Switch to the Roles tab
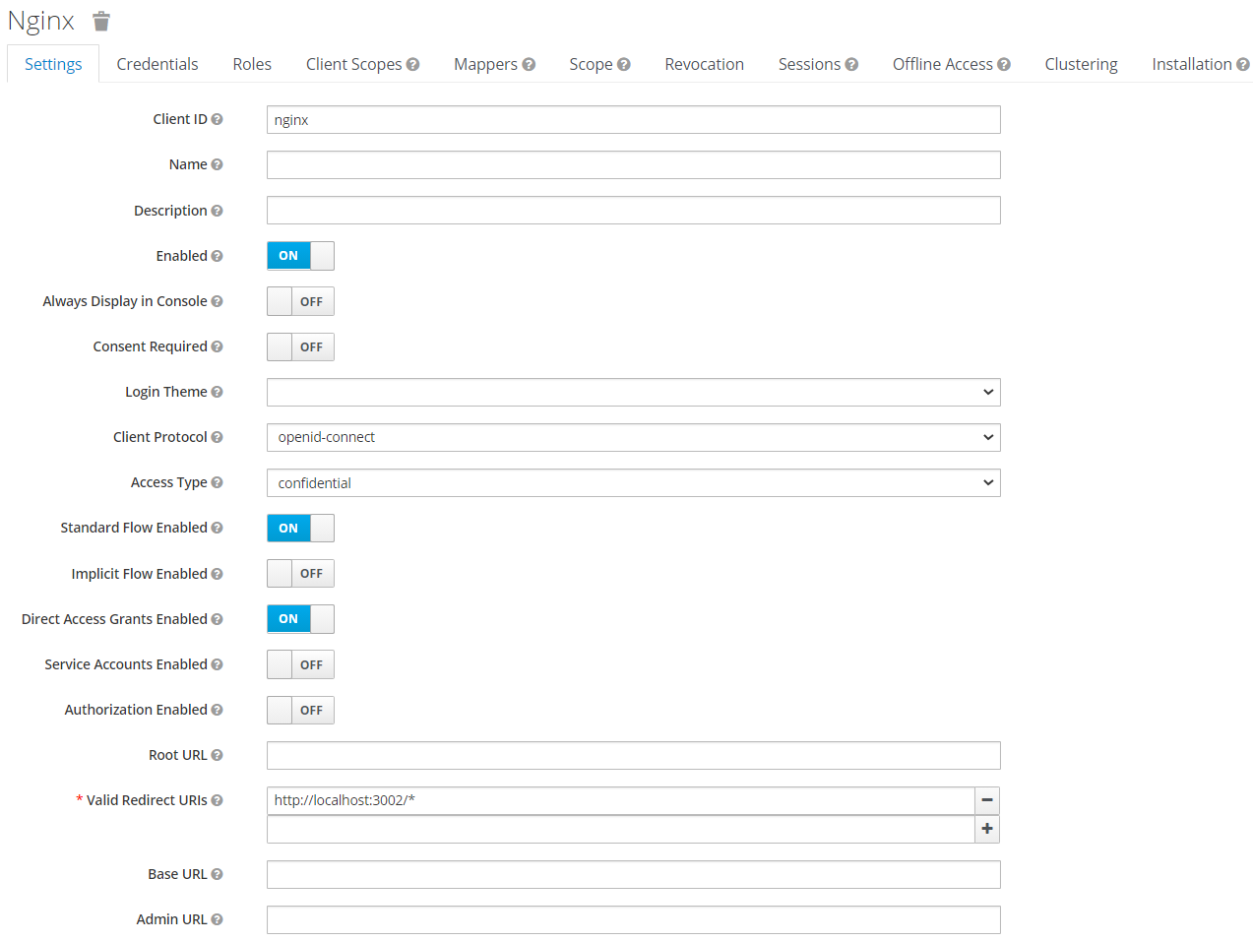 (252, 64)
